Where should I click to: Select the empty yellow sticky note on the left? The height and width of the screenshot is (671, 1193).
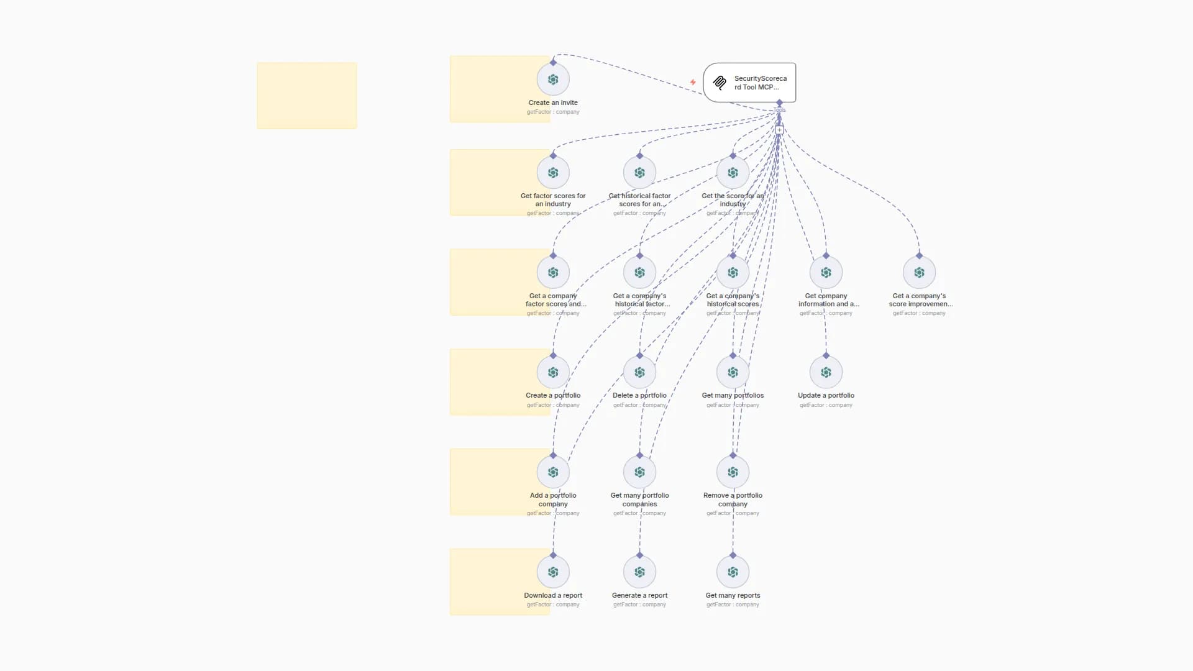pos(306,95)
